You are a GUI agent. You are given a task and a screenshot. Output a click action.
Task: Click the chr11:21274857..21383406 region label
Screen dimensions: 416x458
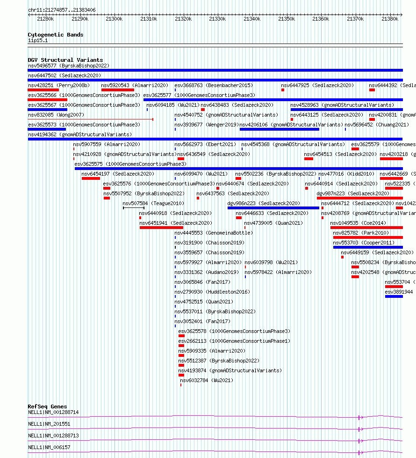point(62,10)
